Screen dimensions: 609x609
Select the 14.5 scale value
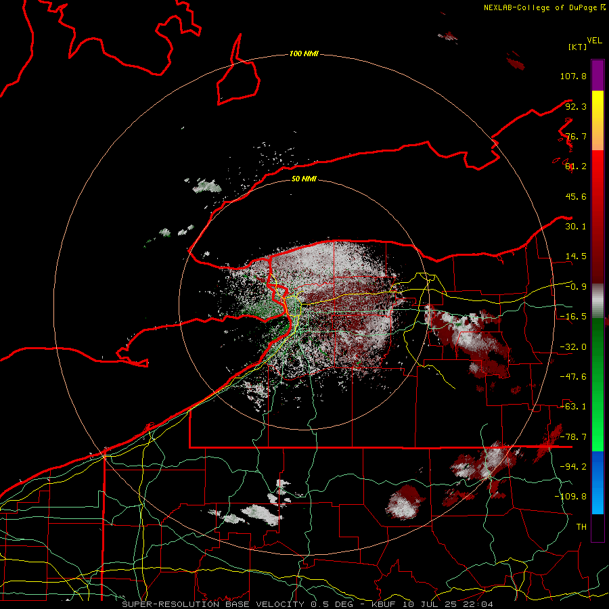[576, 256]
